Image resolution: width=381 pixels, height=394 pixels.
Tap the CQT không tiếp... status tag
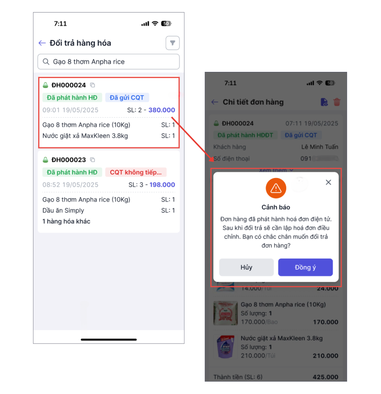coord(136,172)
